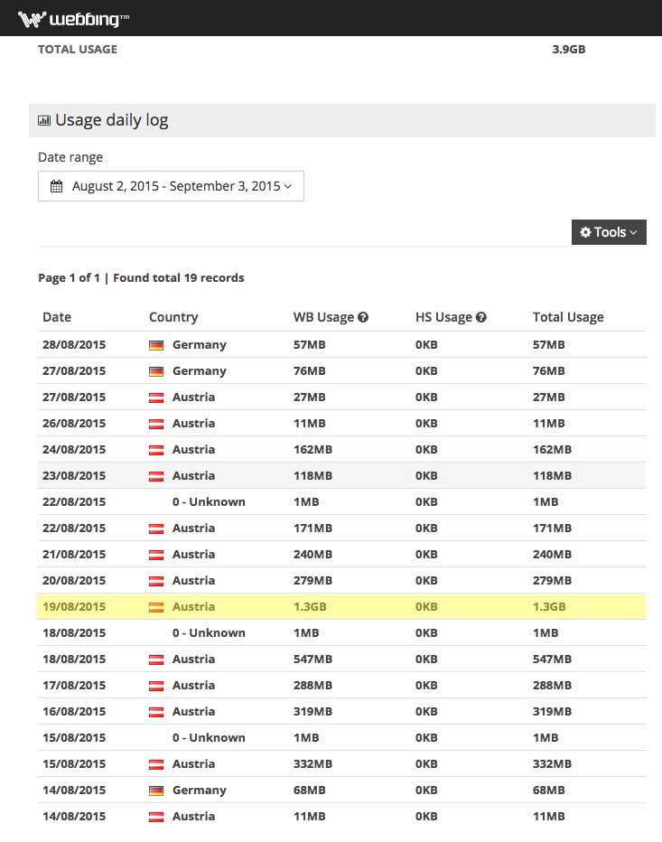Click the bar chart icon beside Usage daily log
Screen dimensions: 662x842
(44, 120)
